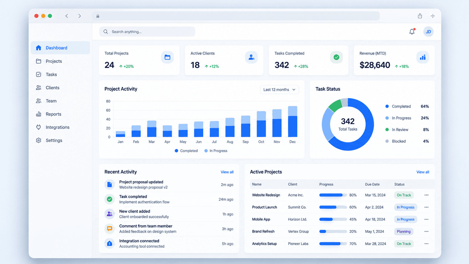Click the Mobile App 45% progress bar
The image size is (469, 264).
point(333,219)
